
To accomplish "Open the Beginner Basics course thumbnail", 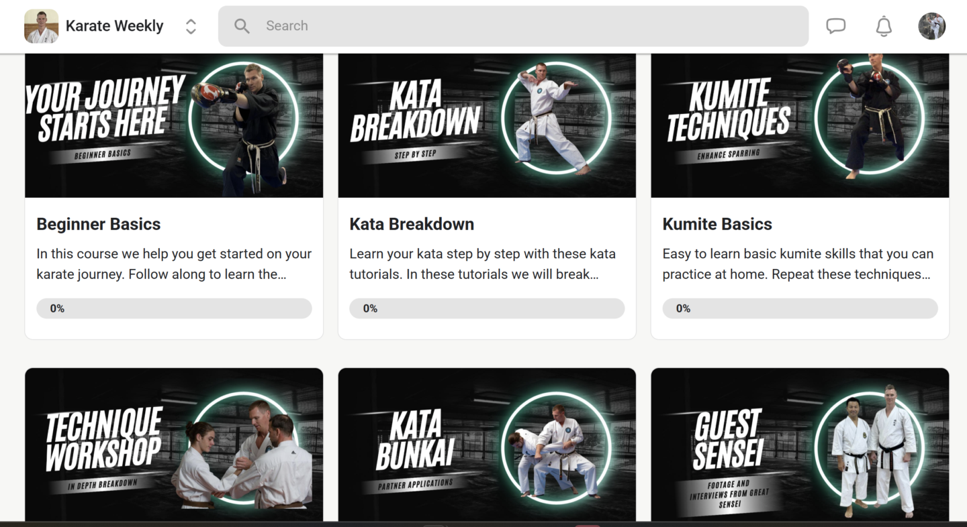I will click(x=174, y=125).
